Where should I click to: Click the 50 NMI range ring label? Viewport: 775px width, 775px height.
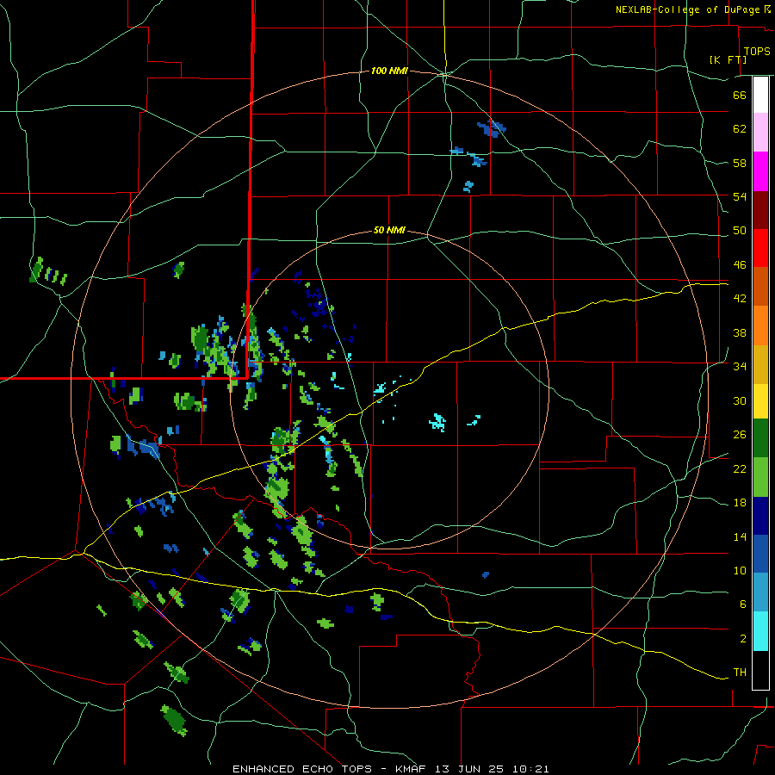[x=389, y=230]
